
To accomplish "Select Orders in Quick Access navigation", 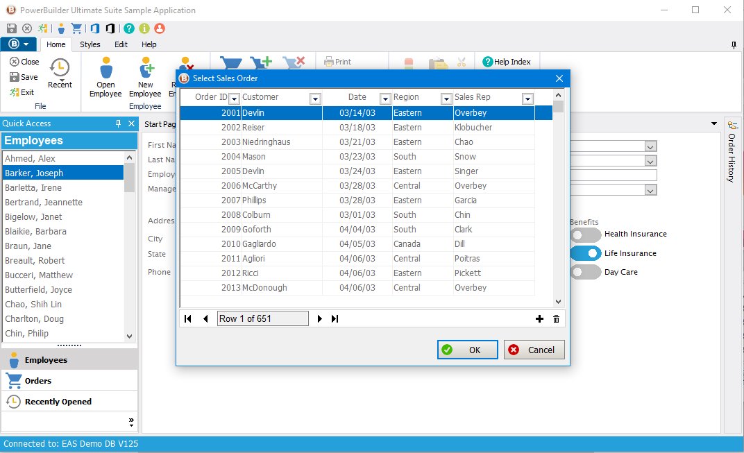I will click(x=69, y=380).
